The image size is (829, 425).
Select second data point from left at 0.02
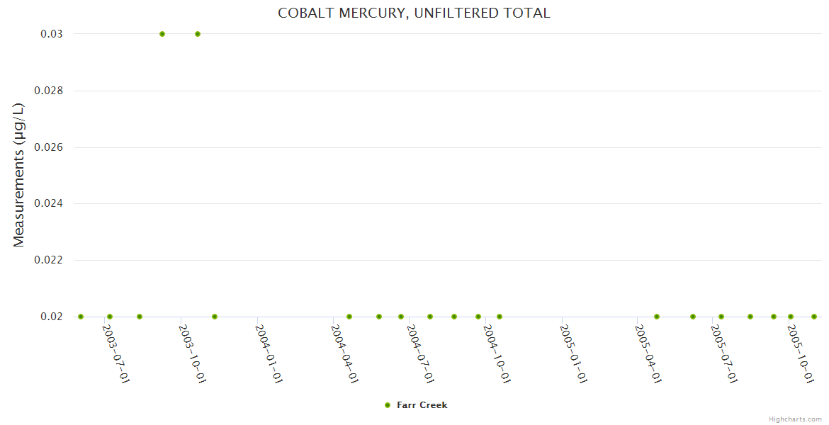click(x=110, y=317)
